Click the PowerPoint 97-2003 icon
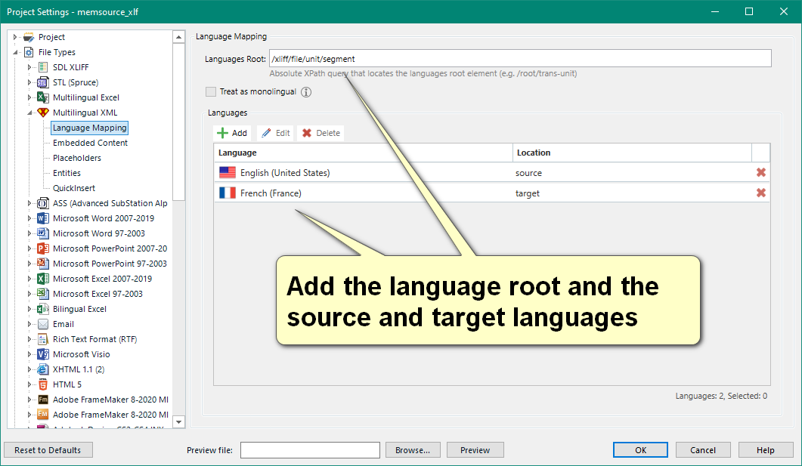Viewport: 802px width, 466px height. (x=43, y=264)
